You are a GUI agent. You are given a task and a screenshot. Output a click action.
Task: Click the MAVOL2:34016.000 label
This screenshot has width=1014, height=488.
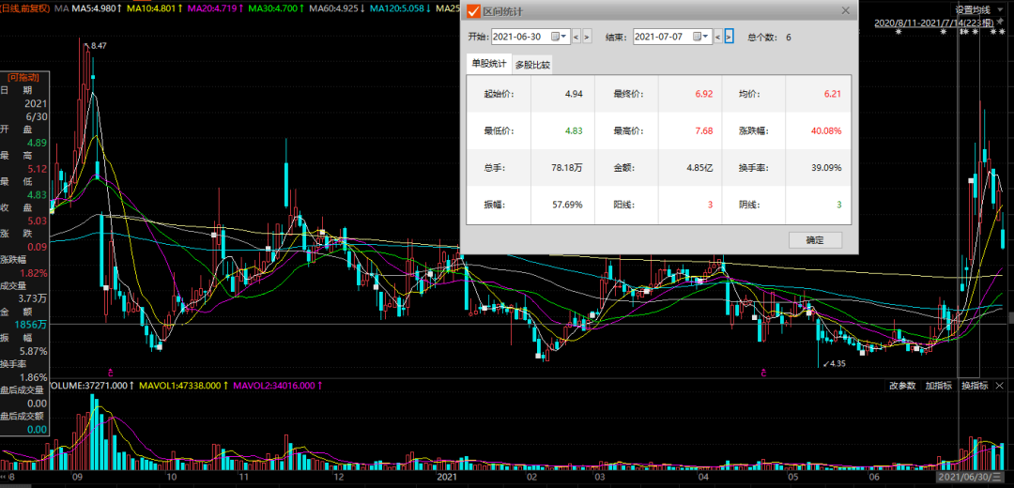[x=278, y=385]
